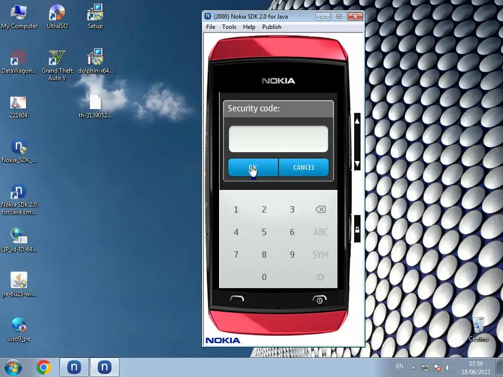Open the Action Center flag icon

pyautogui.click(x=437, y=368)
